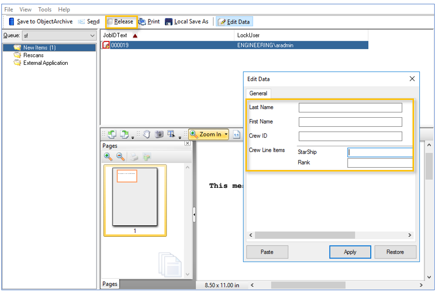Viewport: 438px width, 293px height.
Task: Zoom in on the Pages thumbnails
Action: coord(109,157)
